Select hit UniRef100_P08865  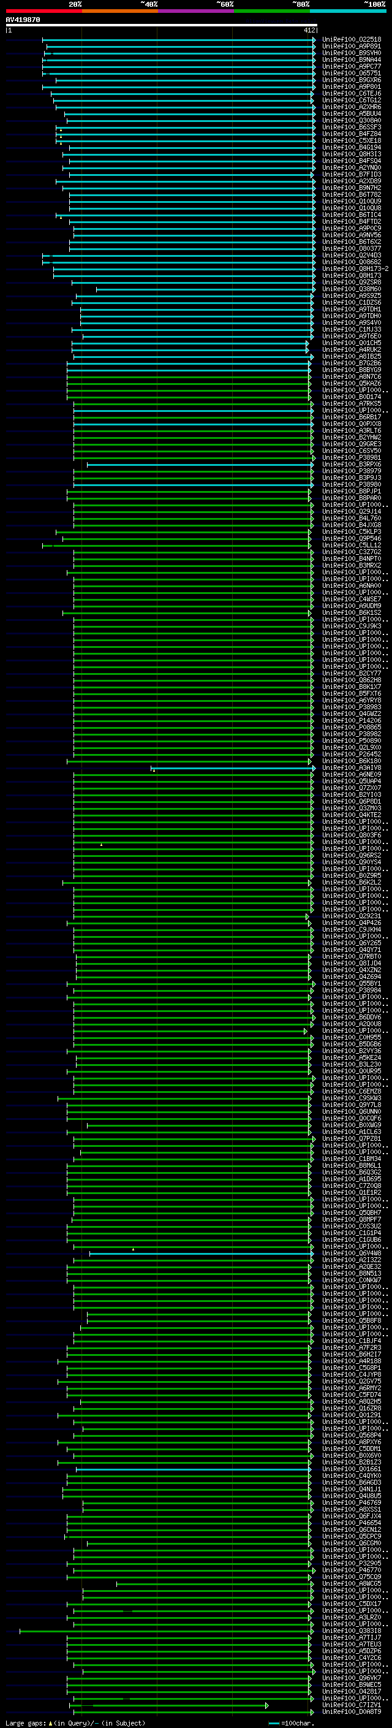click(x=352, y=727)
